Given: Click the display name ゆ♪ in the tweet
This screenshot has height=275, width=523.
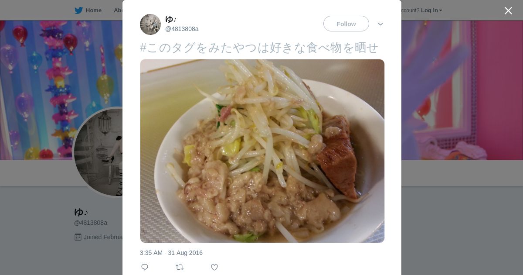Looking at the screenshot, I should [171, 19].
